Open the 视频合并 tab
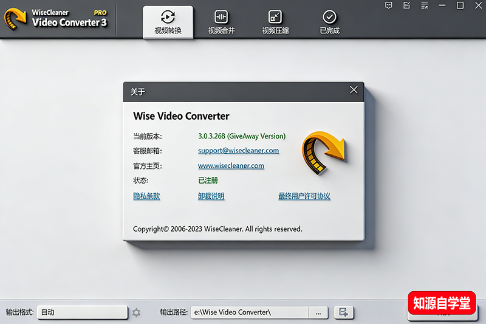The width and height of the screenshot is (486, 324). [222, 22]
